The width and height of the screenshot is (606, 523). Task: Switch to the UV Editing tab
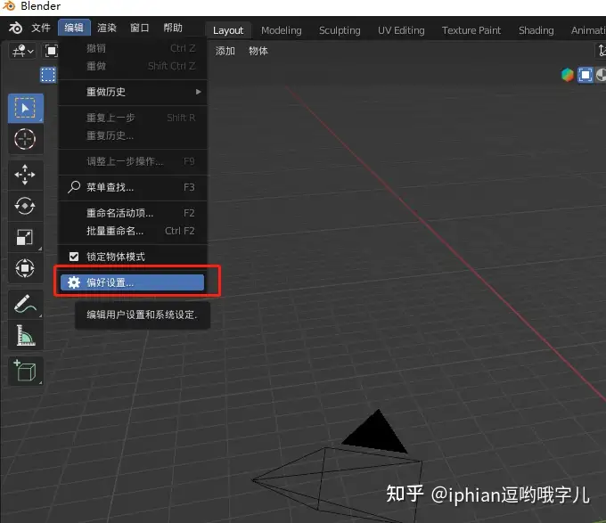coord(401,30)
